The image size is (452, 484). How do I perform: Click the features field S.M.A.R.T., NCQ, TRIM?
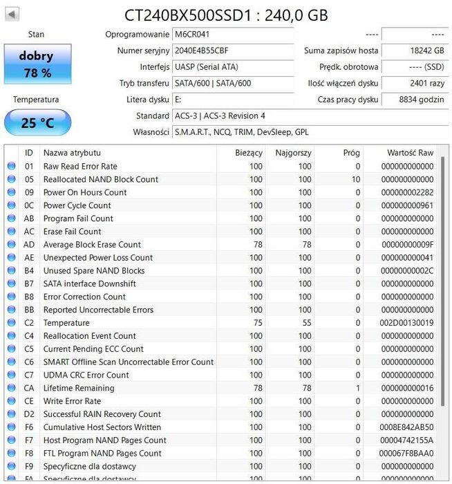tap(310, 133)
